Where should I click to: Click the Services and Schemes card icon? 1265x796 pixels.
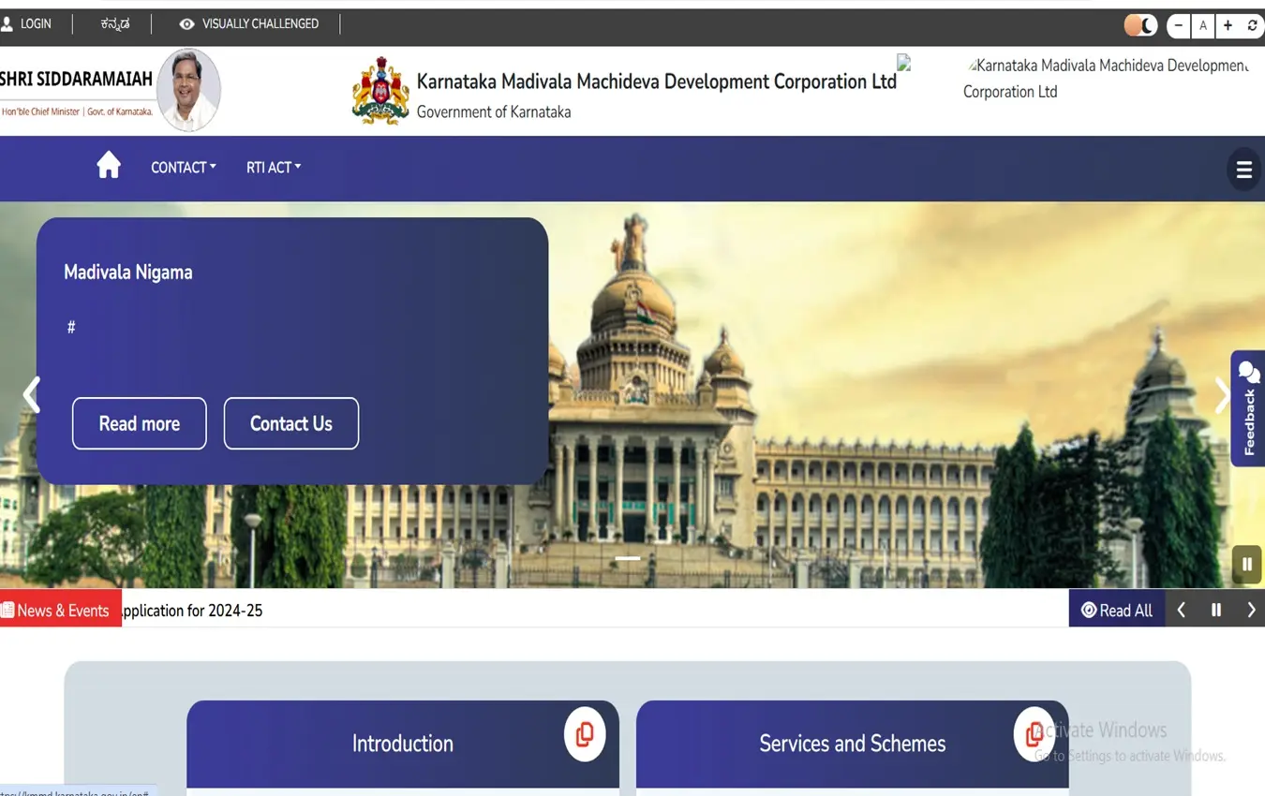click(x=1034, y=734)
